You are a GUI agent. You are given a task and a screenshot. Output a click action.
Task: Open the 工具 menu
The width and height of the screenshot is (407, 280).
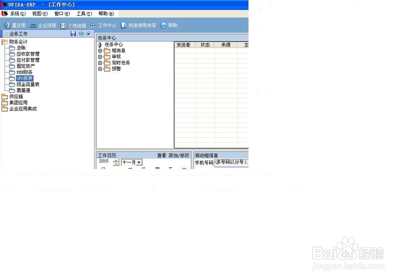(x=84, y=13)
